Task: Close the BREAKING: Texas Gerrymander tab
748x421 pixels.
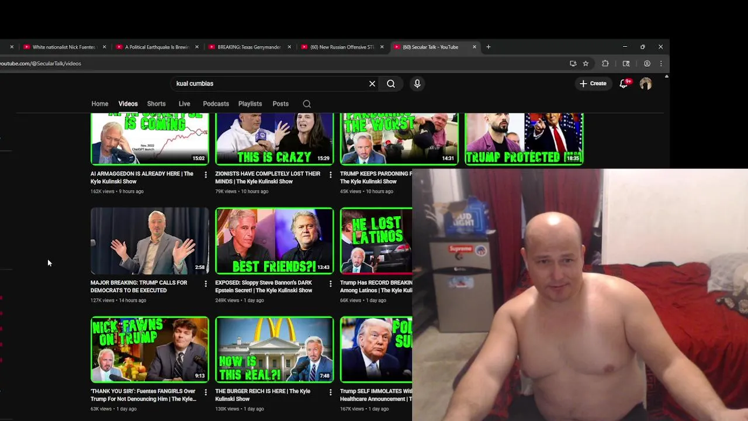Action: [x=289, y=47]
